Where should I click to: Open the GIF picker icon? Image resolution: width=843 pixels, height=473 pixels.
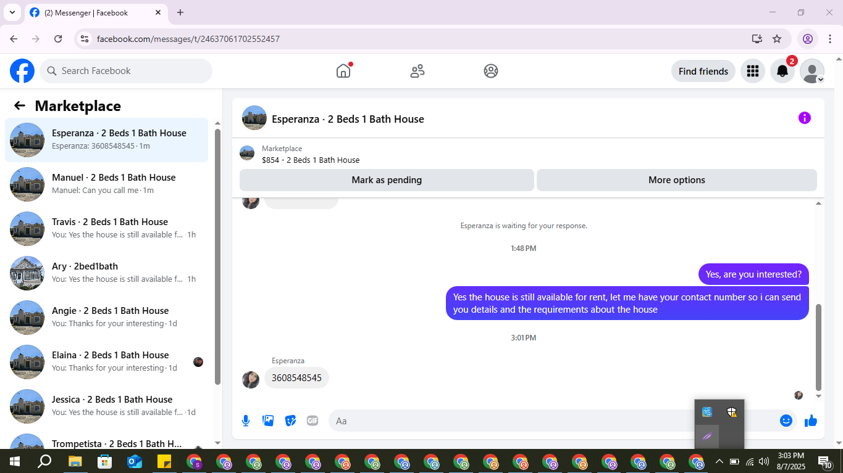click(x=312, y=421)
